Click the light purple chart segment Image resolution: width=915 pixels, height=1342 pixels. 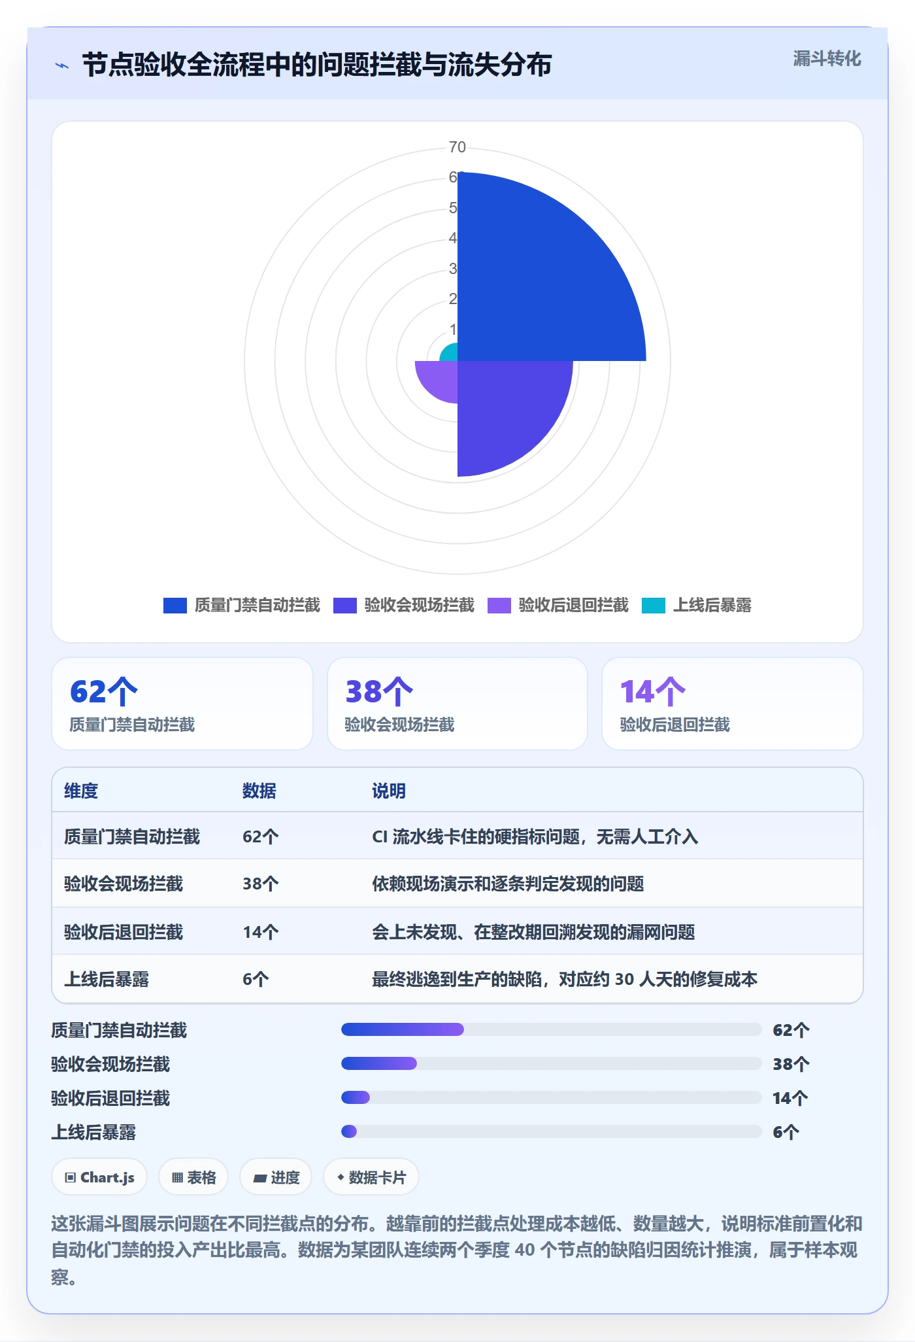[441, 377]
